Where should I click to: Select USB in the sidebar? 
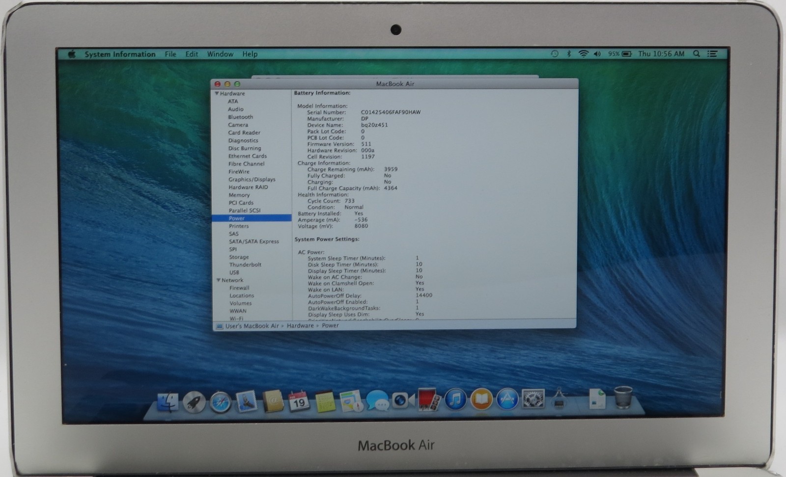[x=234, y=272]
